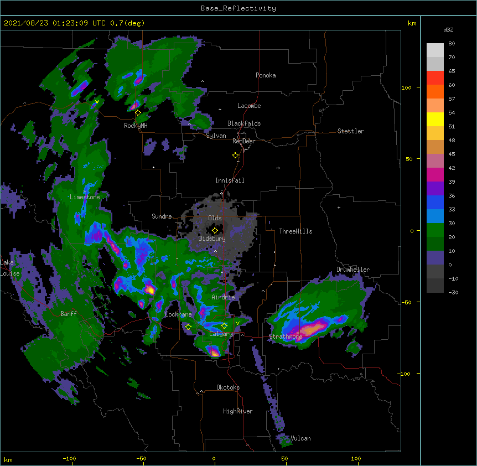Click the yellow storm core south of Calgary
Screen dimensions: 477x466
click(x=215, y=353)
